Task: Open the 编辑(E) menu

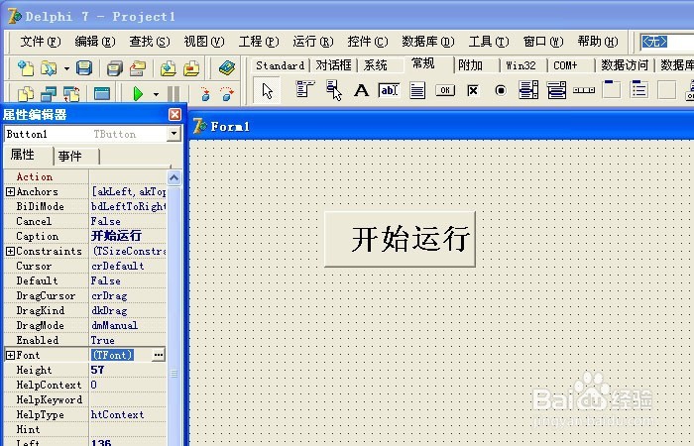Action: tap(95, 42)
